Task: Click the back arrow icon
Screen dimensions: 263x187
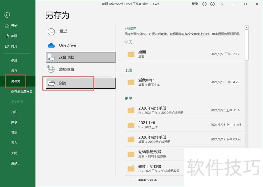Action: point(7,15)
